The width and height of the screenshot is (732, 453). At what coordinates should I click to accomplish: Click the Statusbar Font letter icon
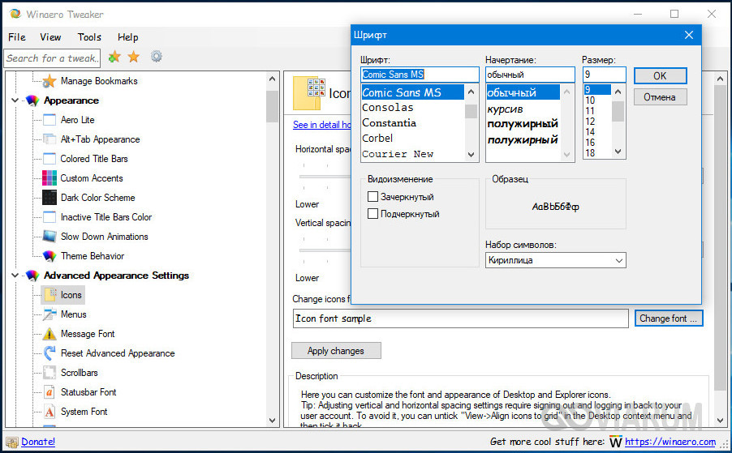pos(49,392)
